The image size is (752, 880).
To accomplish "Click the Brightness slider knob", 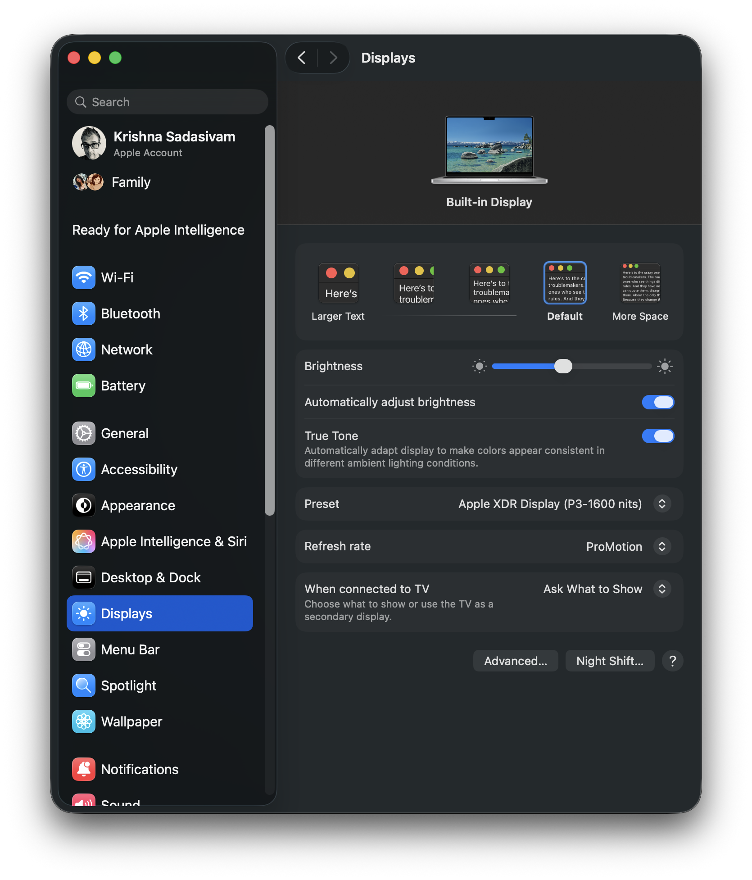I will tap(563, 366).
